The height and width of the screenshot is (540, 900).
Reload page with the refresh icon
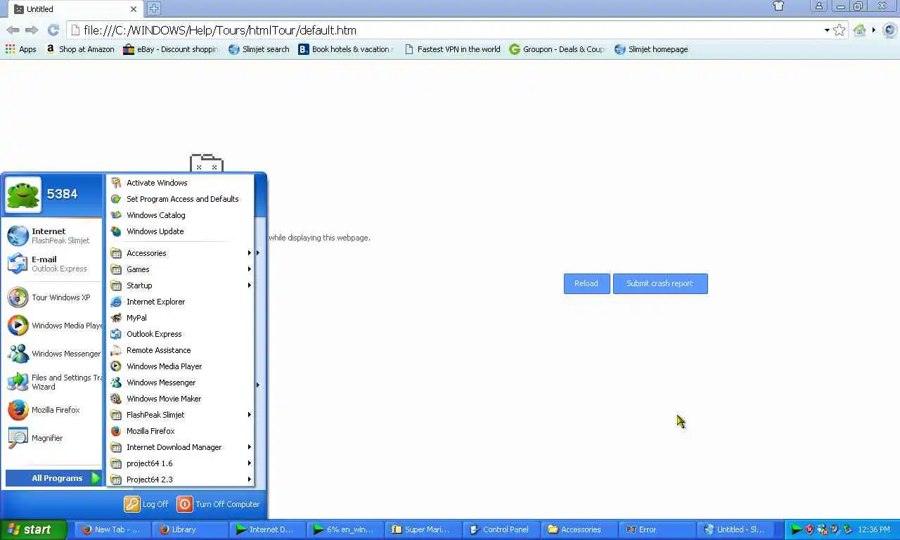pyautogui.click(x=53, y=30)
